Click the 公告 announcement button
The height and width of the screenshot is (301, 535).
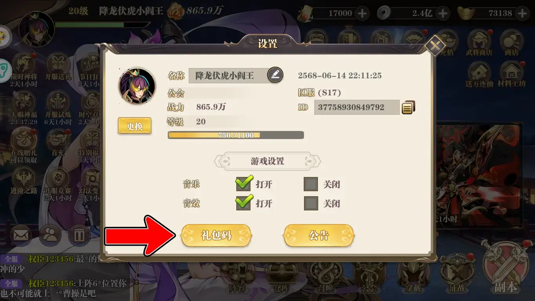(x=319, y=236)
